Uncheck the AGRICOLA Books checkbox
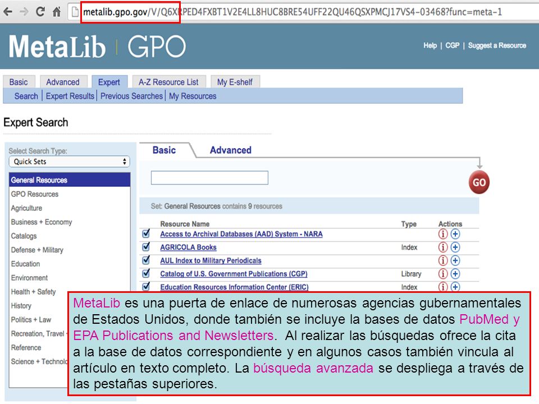This screenshot has height=404, width=539. [146, 247]
